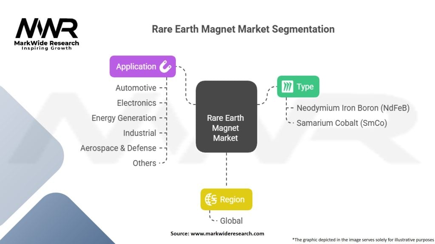Choose the Others application item
The width and height of the screenshot is (435, 244).
(144, 163)
